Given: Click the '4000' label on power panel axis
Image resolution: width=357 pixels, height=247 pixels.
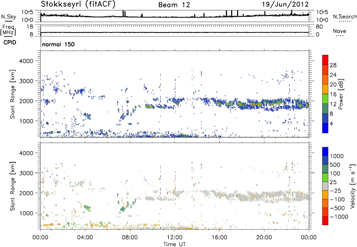Looking at the screenshot, I should coord(26,61).
